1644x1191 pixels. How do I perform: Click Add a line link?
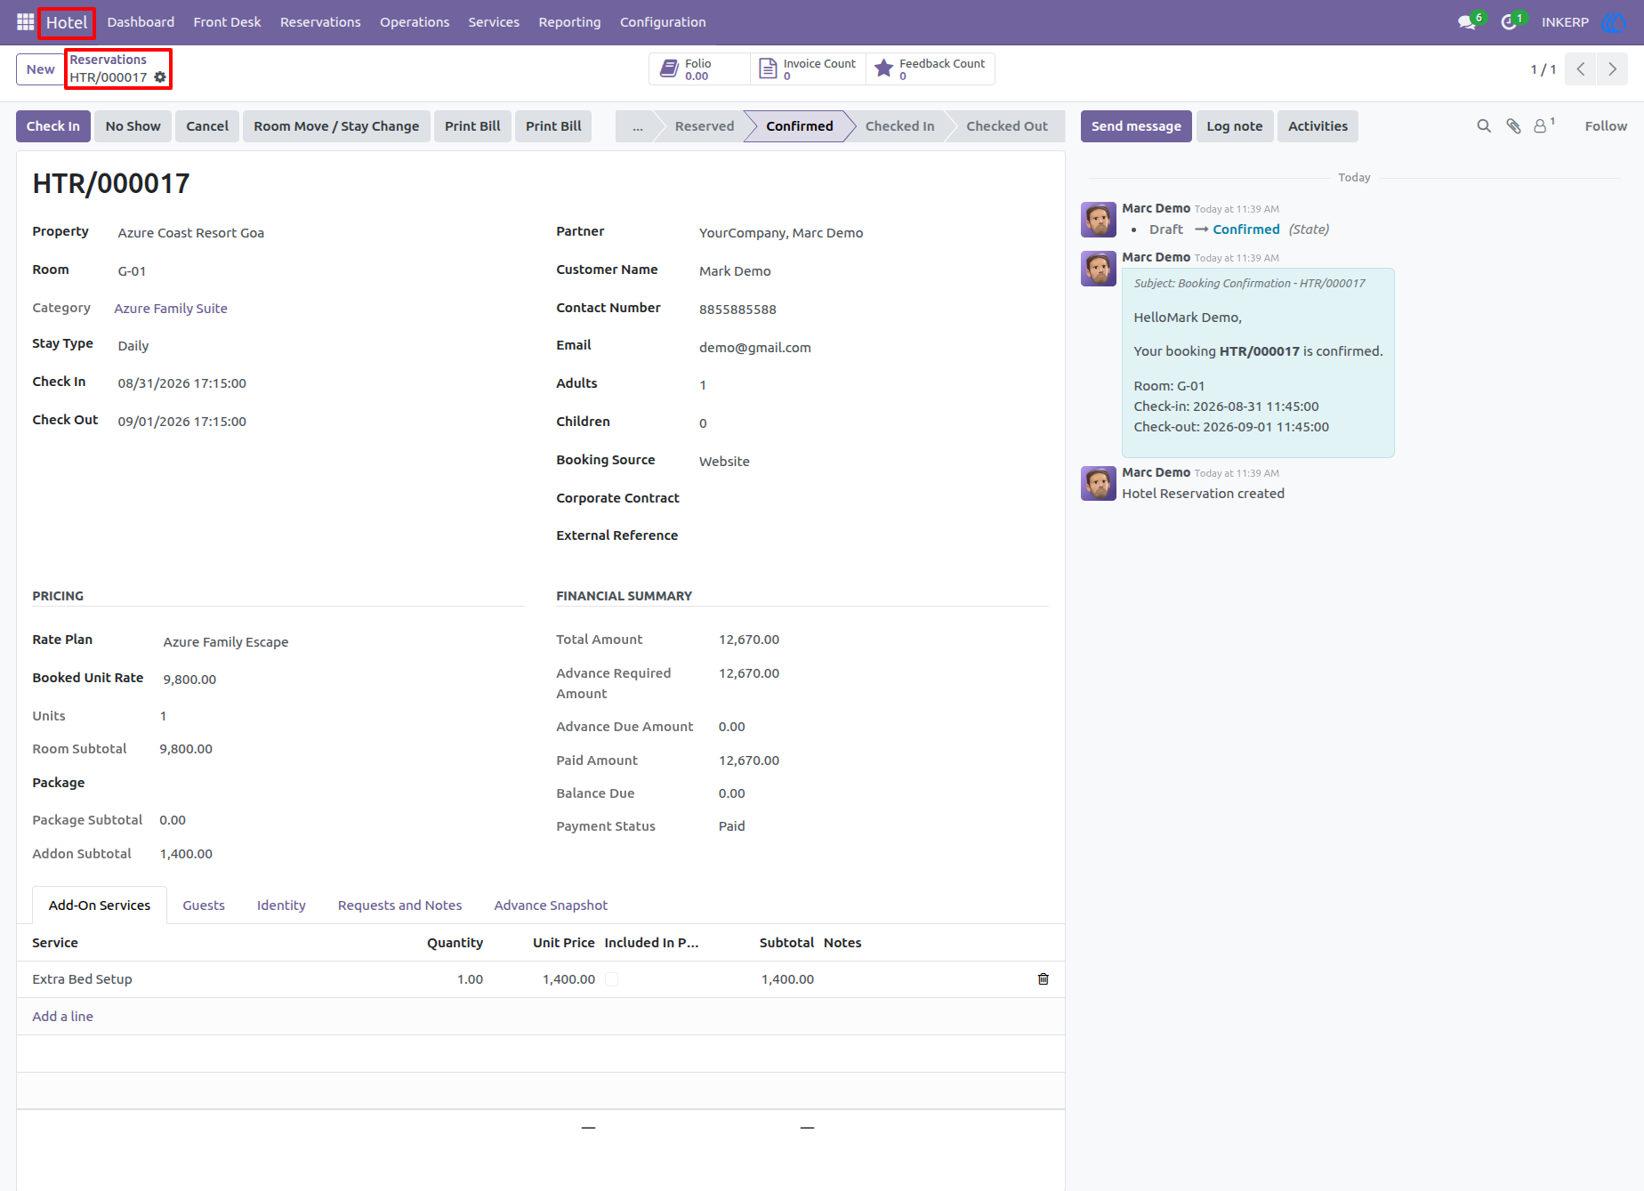62,1017
